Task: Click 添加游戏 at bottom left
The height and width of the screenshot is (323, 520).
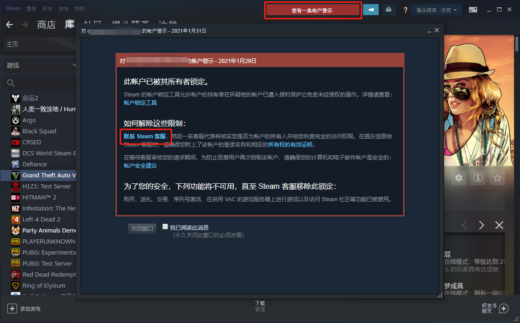Action: pos(30,309)
